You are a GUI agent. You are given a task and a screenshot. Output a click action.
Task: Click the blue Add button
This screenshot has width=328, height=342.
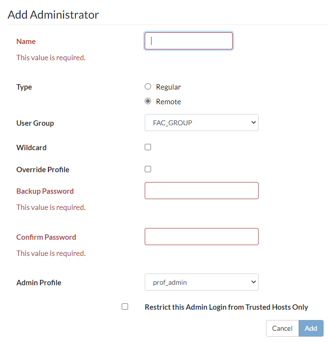(x=311, y=328)
